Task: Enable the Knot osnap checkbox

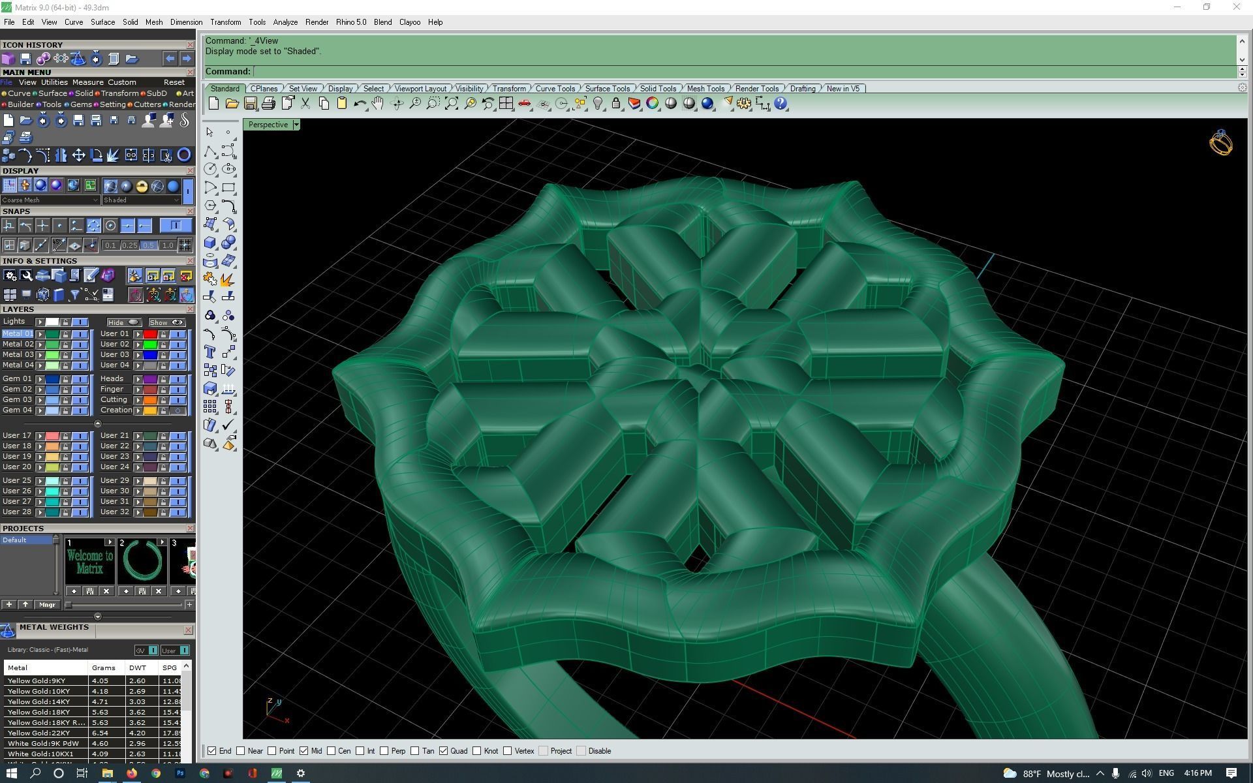Action: pyautogui.click(x=477, y=751)
